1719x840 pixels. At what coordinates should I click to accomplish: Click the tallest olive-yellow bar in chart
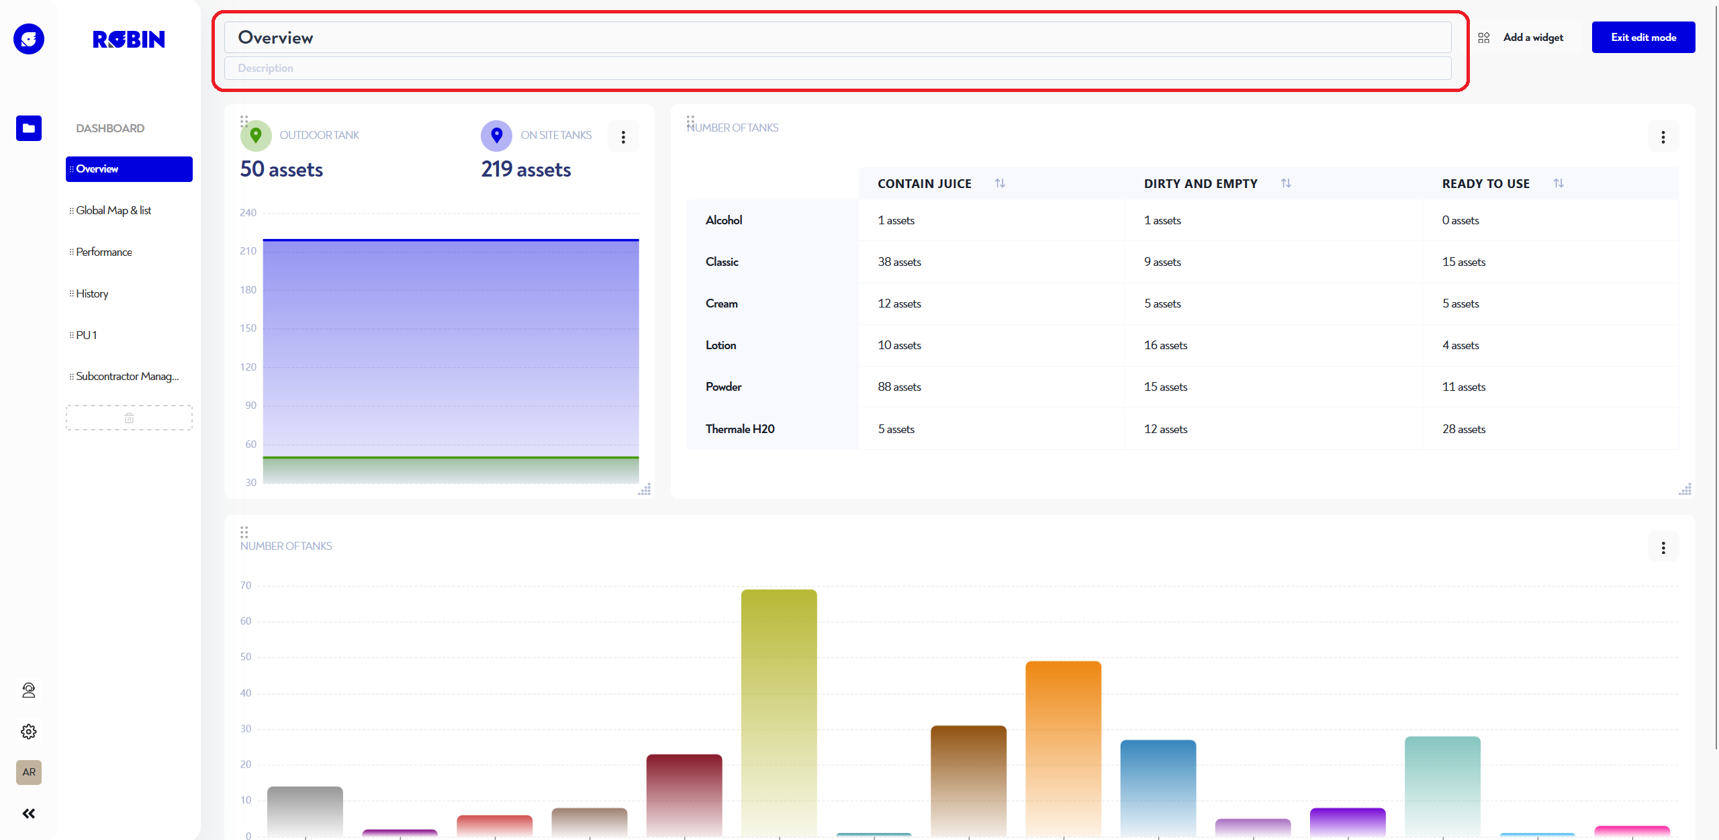coord(779,713)
